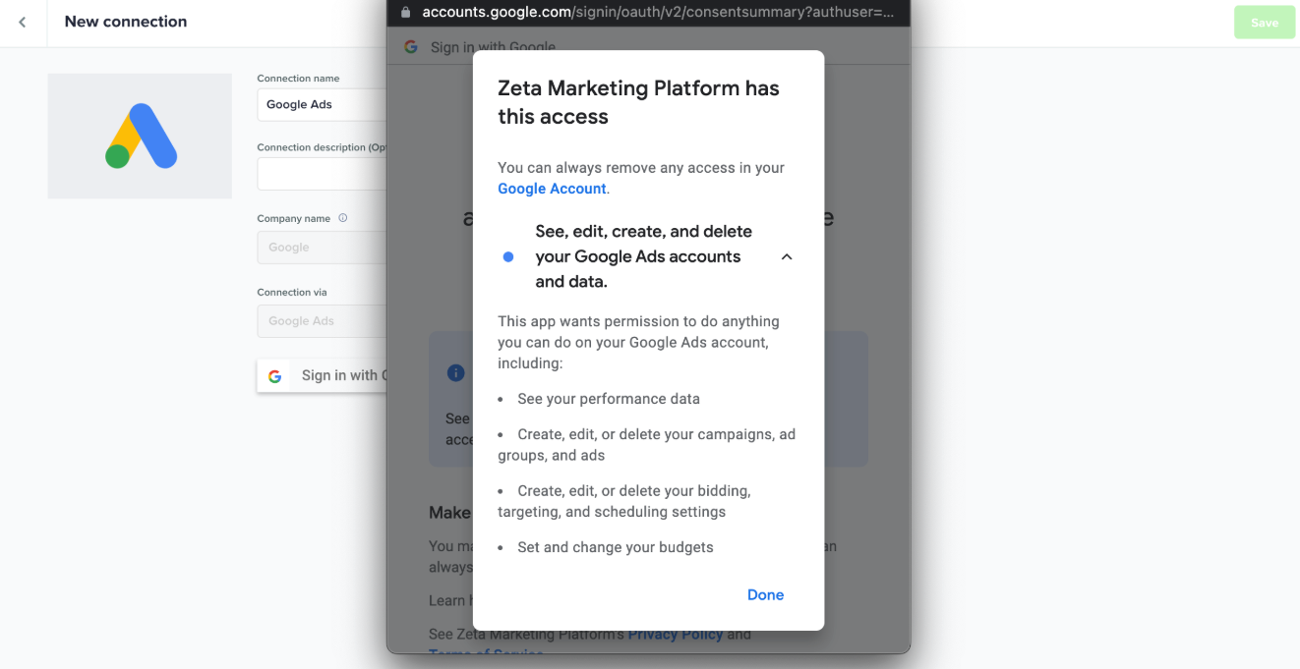Focus the Connection name field
The height and width of the screenshot is (669, 1300).
click(321, 105)
